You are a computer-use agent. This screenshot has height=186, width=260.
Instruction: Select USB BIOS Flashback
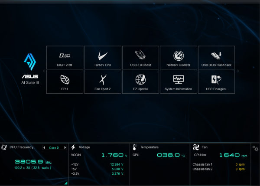click(216, 58)
